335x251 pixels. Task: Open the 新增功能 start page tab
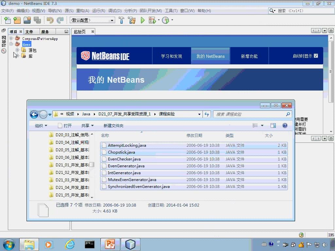tap(249, 56)
